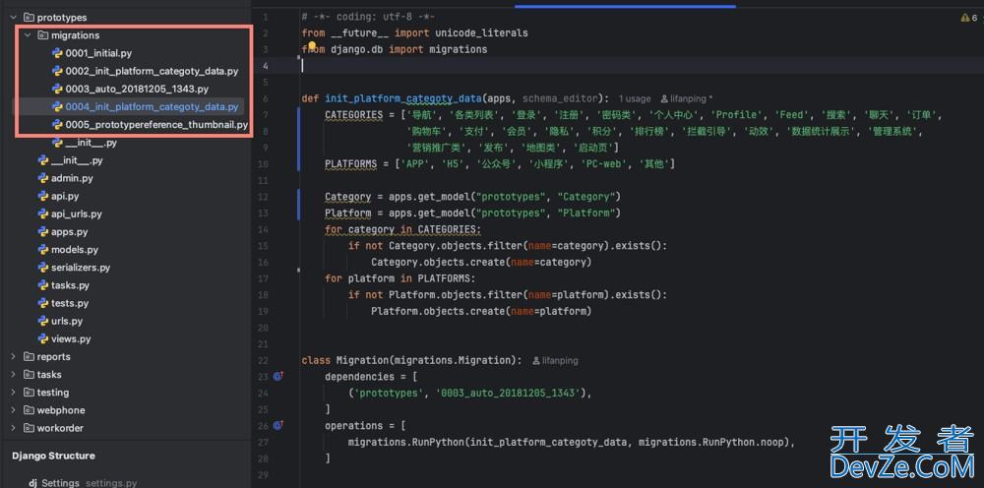This screenshot has height=488, width=984.
Task: Select 0003_auto_20181205_1343.py in project tree
Action: coord(136,89)
